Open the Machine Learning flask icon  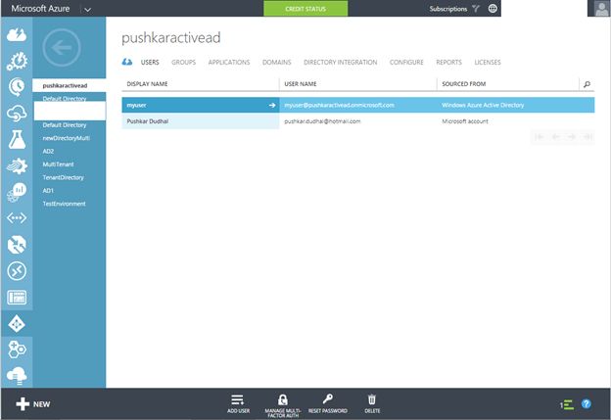(17, 139)
